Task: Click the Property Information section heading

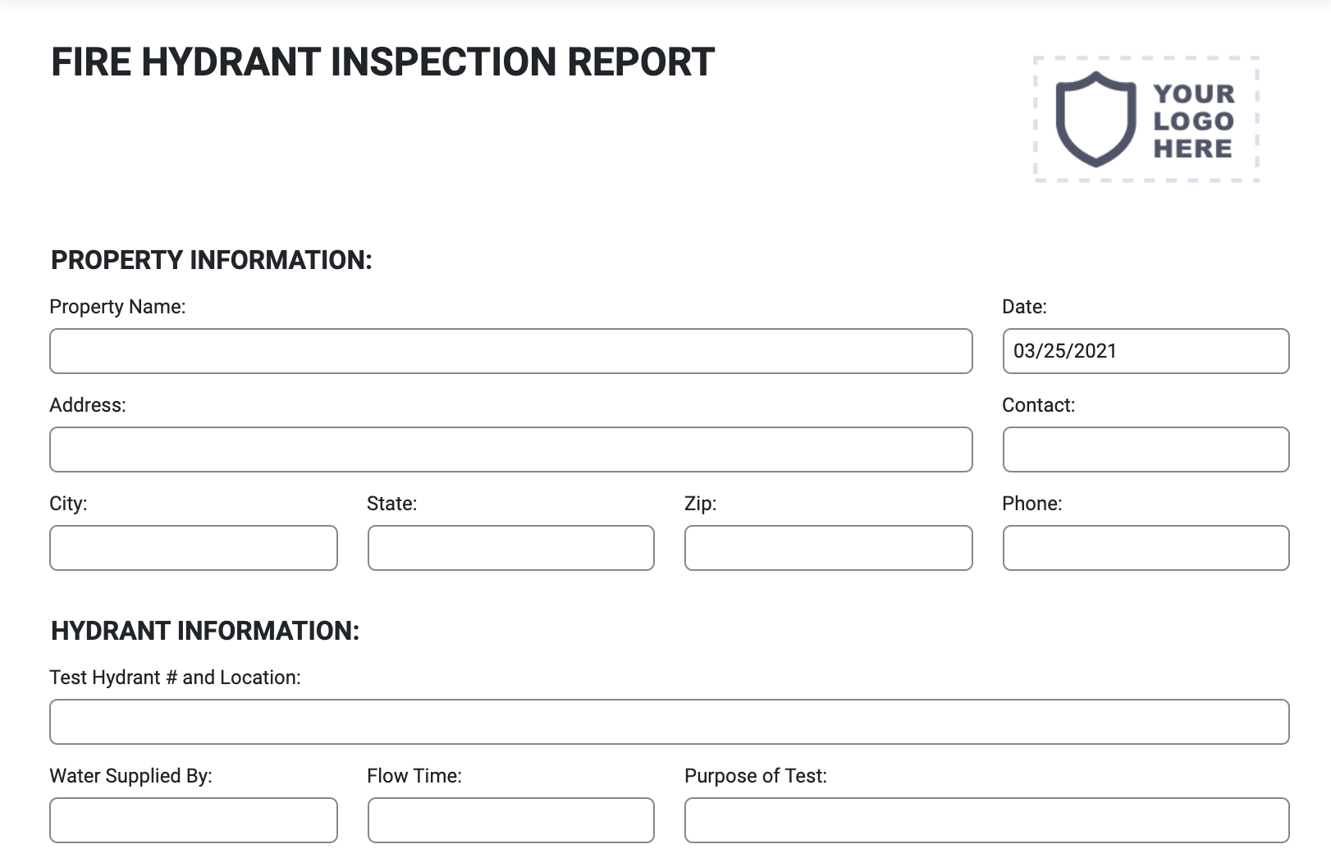Action: click(x=211, y=260)
